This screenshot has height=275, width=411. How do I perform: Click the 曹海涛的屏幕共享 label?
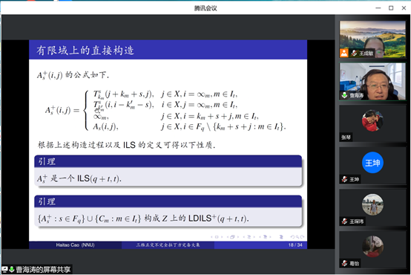click(x=43, y=270)
